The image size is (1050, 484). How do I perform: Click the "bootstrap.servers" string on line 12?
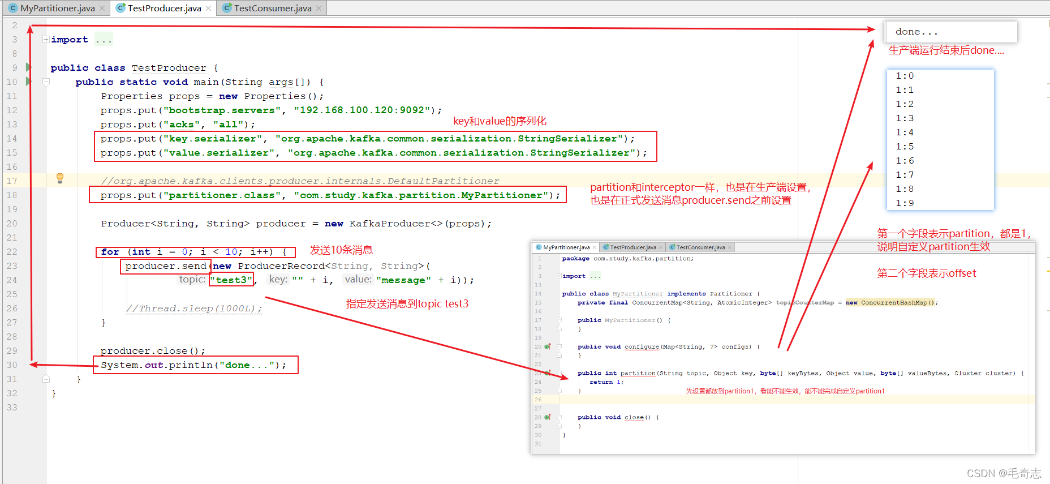222,110
